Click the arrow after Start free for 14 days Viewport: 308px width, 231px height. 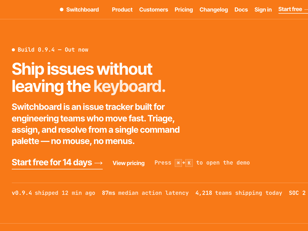click(99, 163)
